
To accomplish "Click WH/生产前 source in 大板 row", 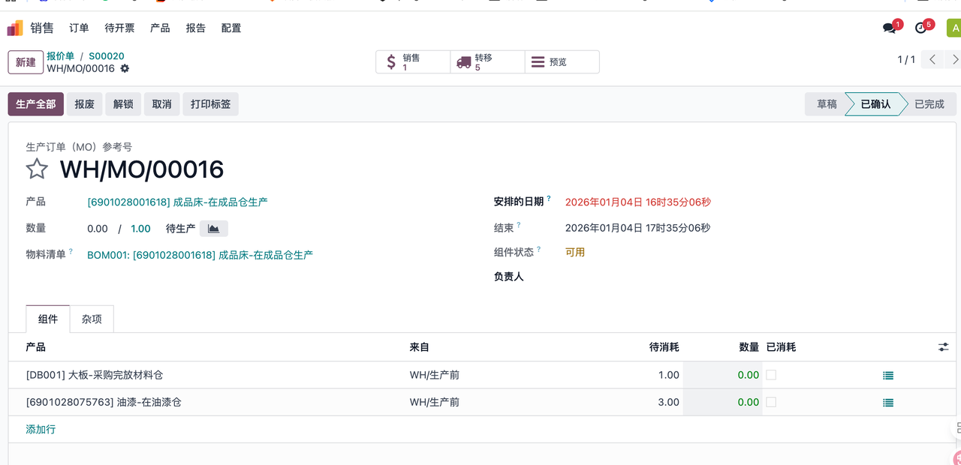I will 434,375.
